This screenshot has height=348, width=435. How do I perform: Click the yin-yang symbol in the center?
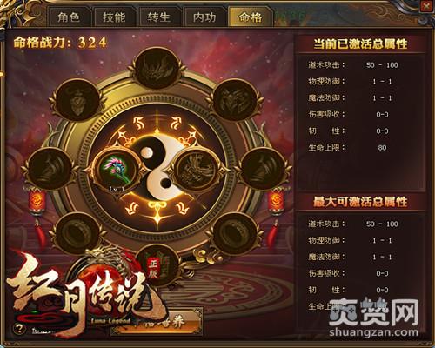(x=157, y=168)
